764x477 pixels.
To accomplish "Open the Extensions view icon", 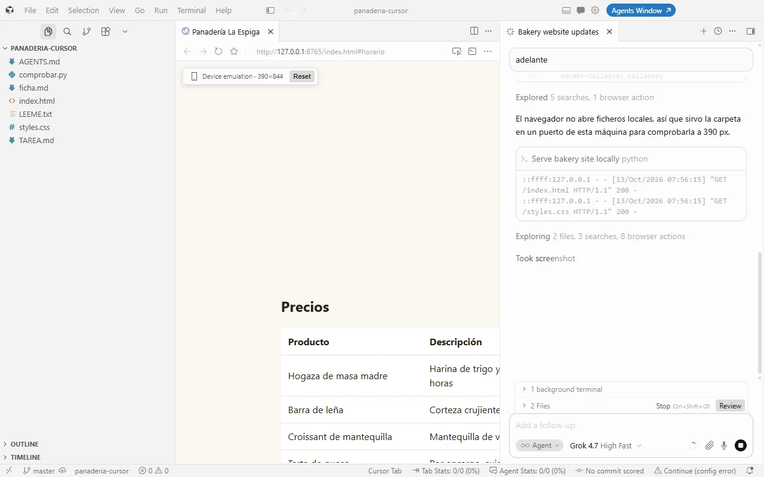I will pyautogui.click(x=106, y=32).
